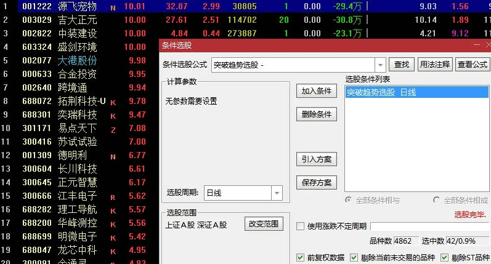Image resolution: width=491 pixels, height=264 pixels.
Task: Click -29.4万 value in first row
Action: tap(347, 6)
